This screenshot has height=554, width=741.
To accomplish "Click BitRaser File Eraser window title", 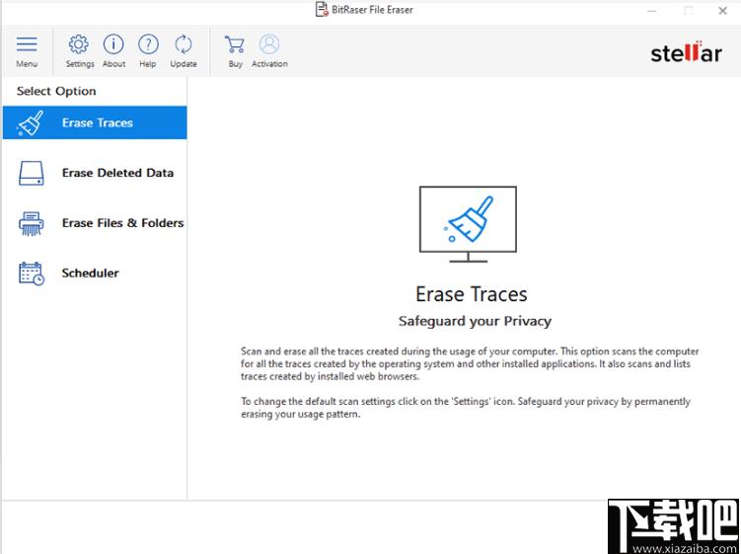I will [x=372, y=10].
